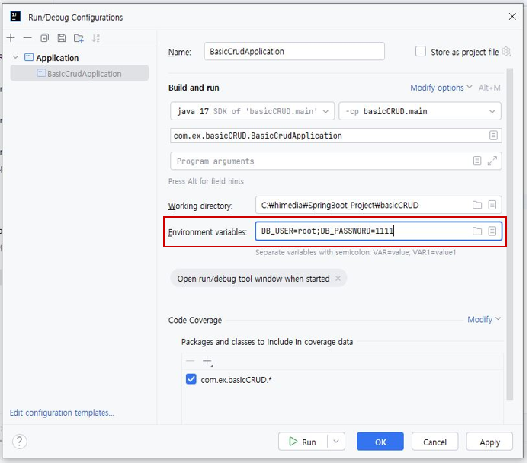Remove a coverage pattern with the minus icon
529x466 pixels.
tap(191, 362)
